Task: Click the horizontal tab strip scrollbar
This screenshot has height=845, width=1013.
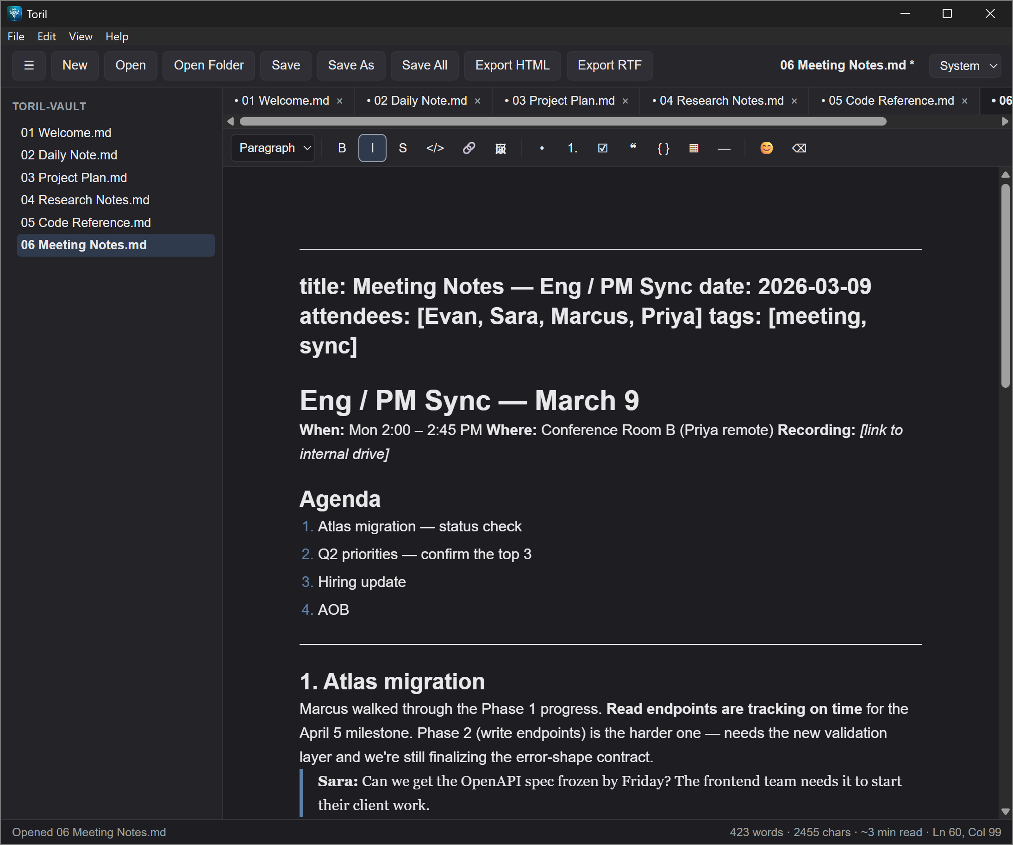Action: pos(563,122)
